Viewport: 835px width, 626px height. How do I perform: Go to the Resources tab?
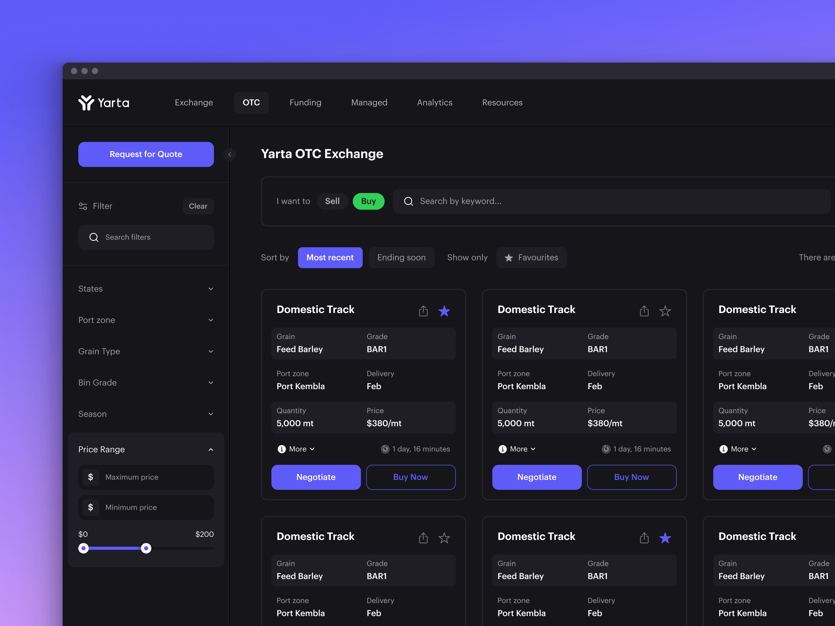tap(502, 103)
